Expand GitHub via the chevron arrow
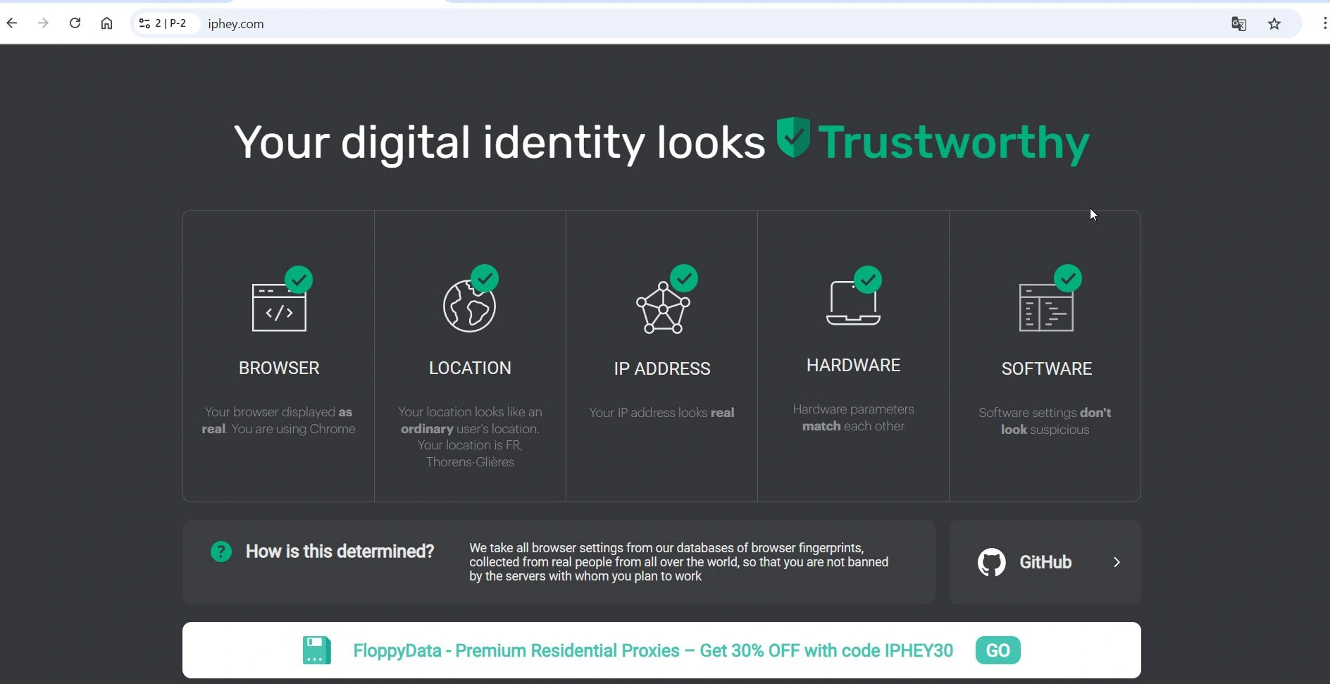1330x684 pixels. (1117, 562)
